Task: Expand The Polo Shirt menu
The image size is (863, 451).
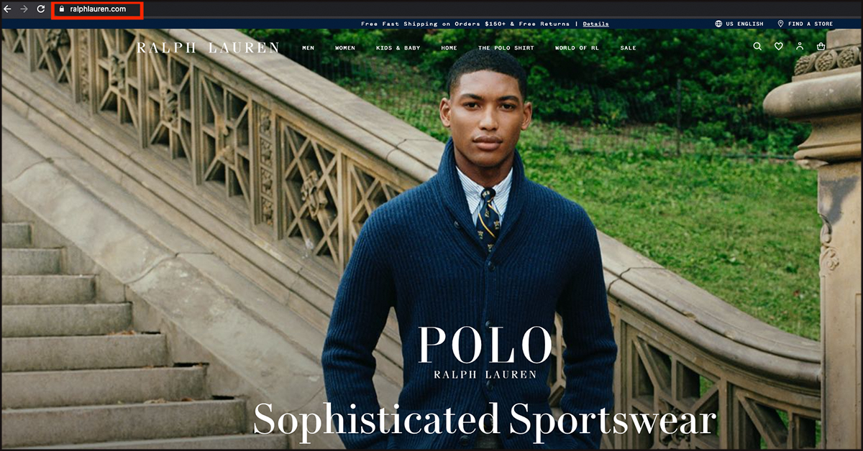Action: [506, 48]
